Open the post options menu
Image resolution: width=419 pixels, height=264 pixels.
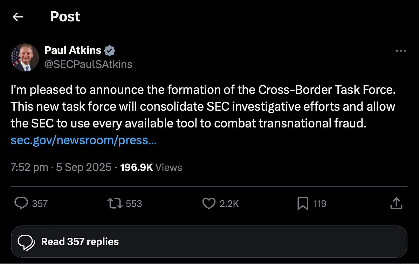click(x=400, y=51)
